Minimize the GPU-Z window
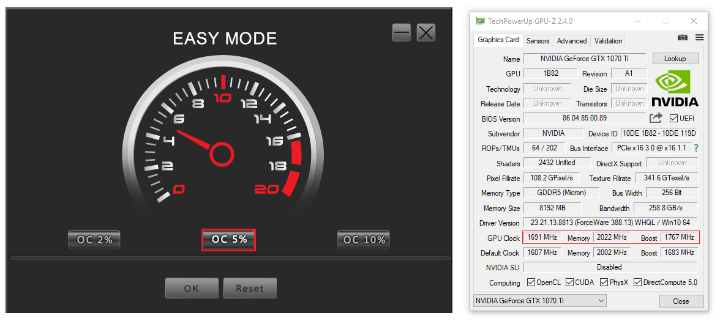Screen dimensions: 720x321 638,21
